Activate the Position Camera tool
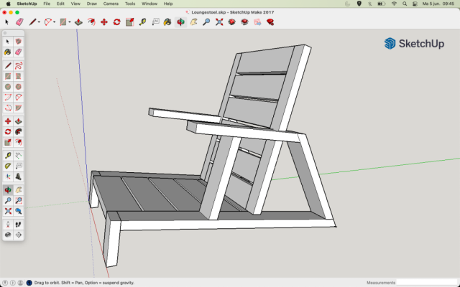The image size is (460, 287). [x=8, y=225]
